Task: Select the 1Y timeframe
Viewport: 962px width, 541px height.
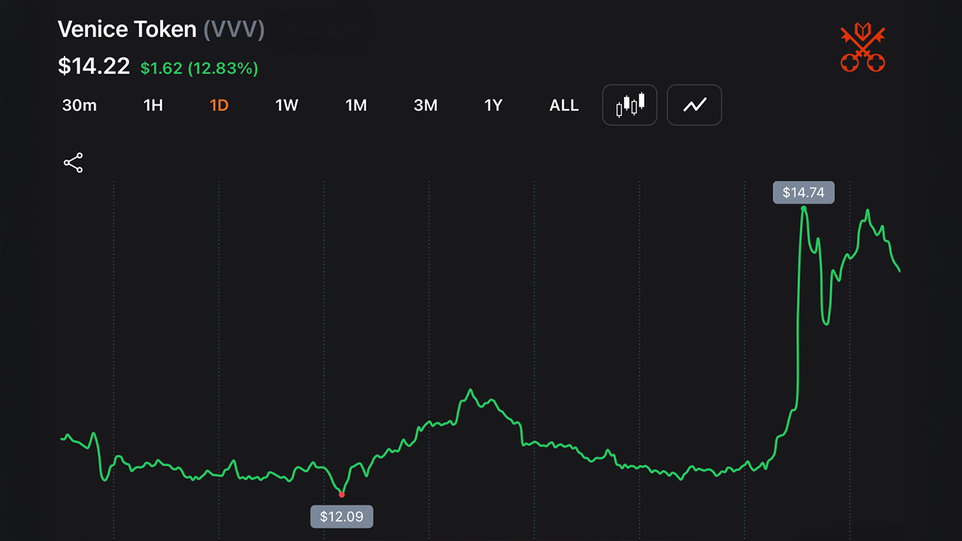Action: point(493,105)
